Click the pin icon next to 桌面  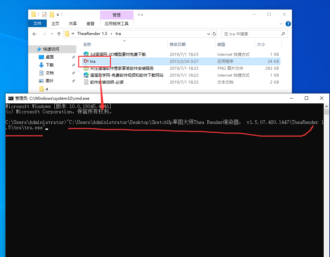pos(73,57)
